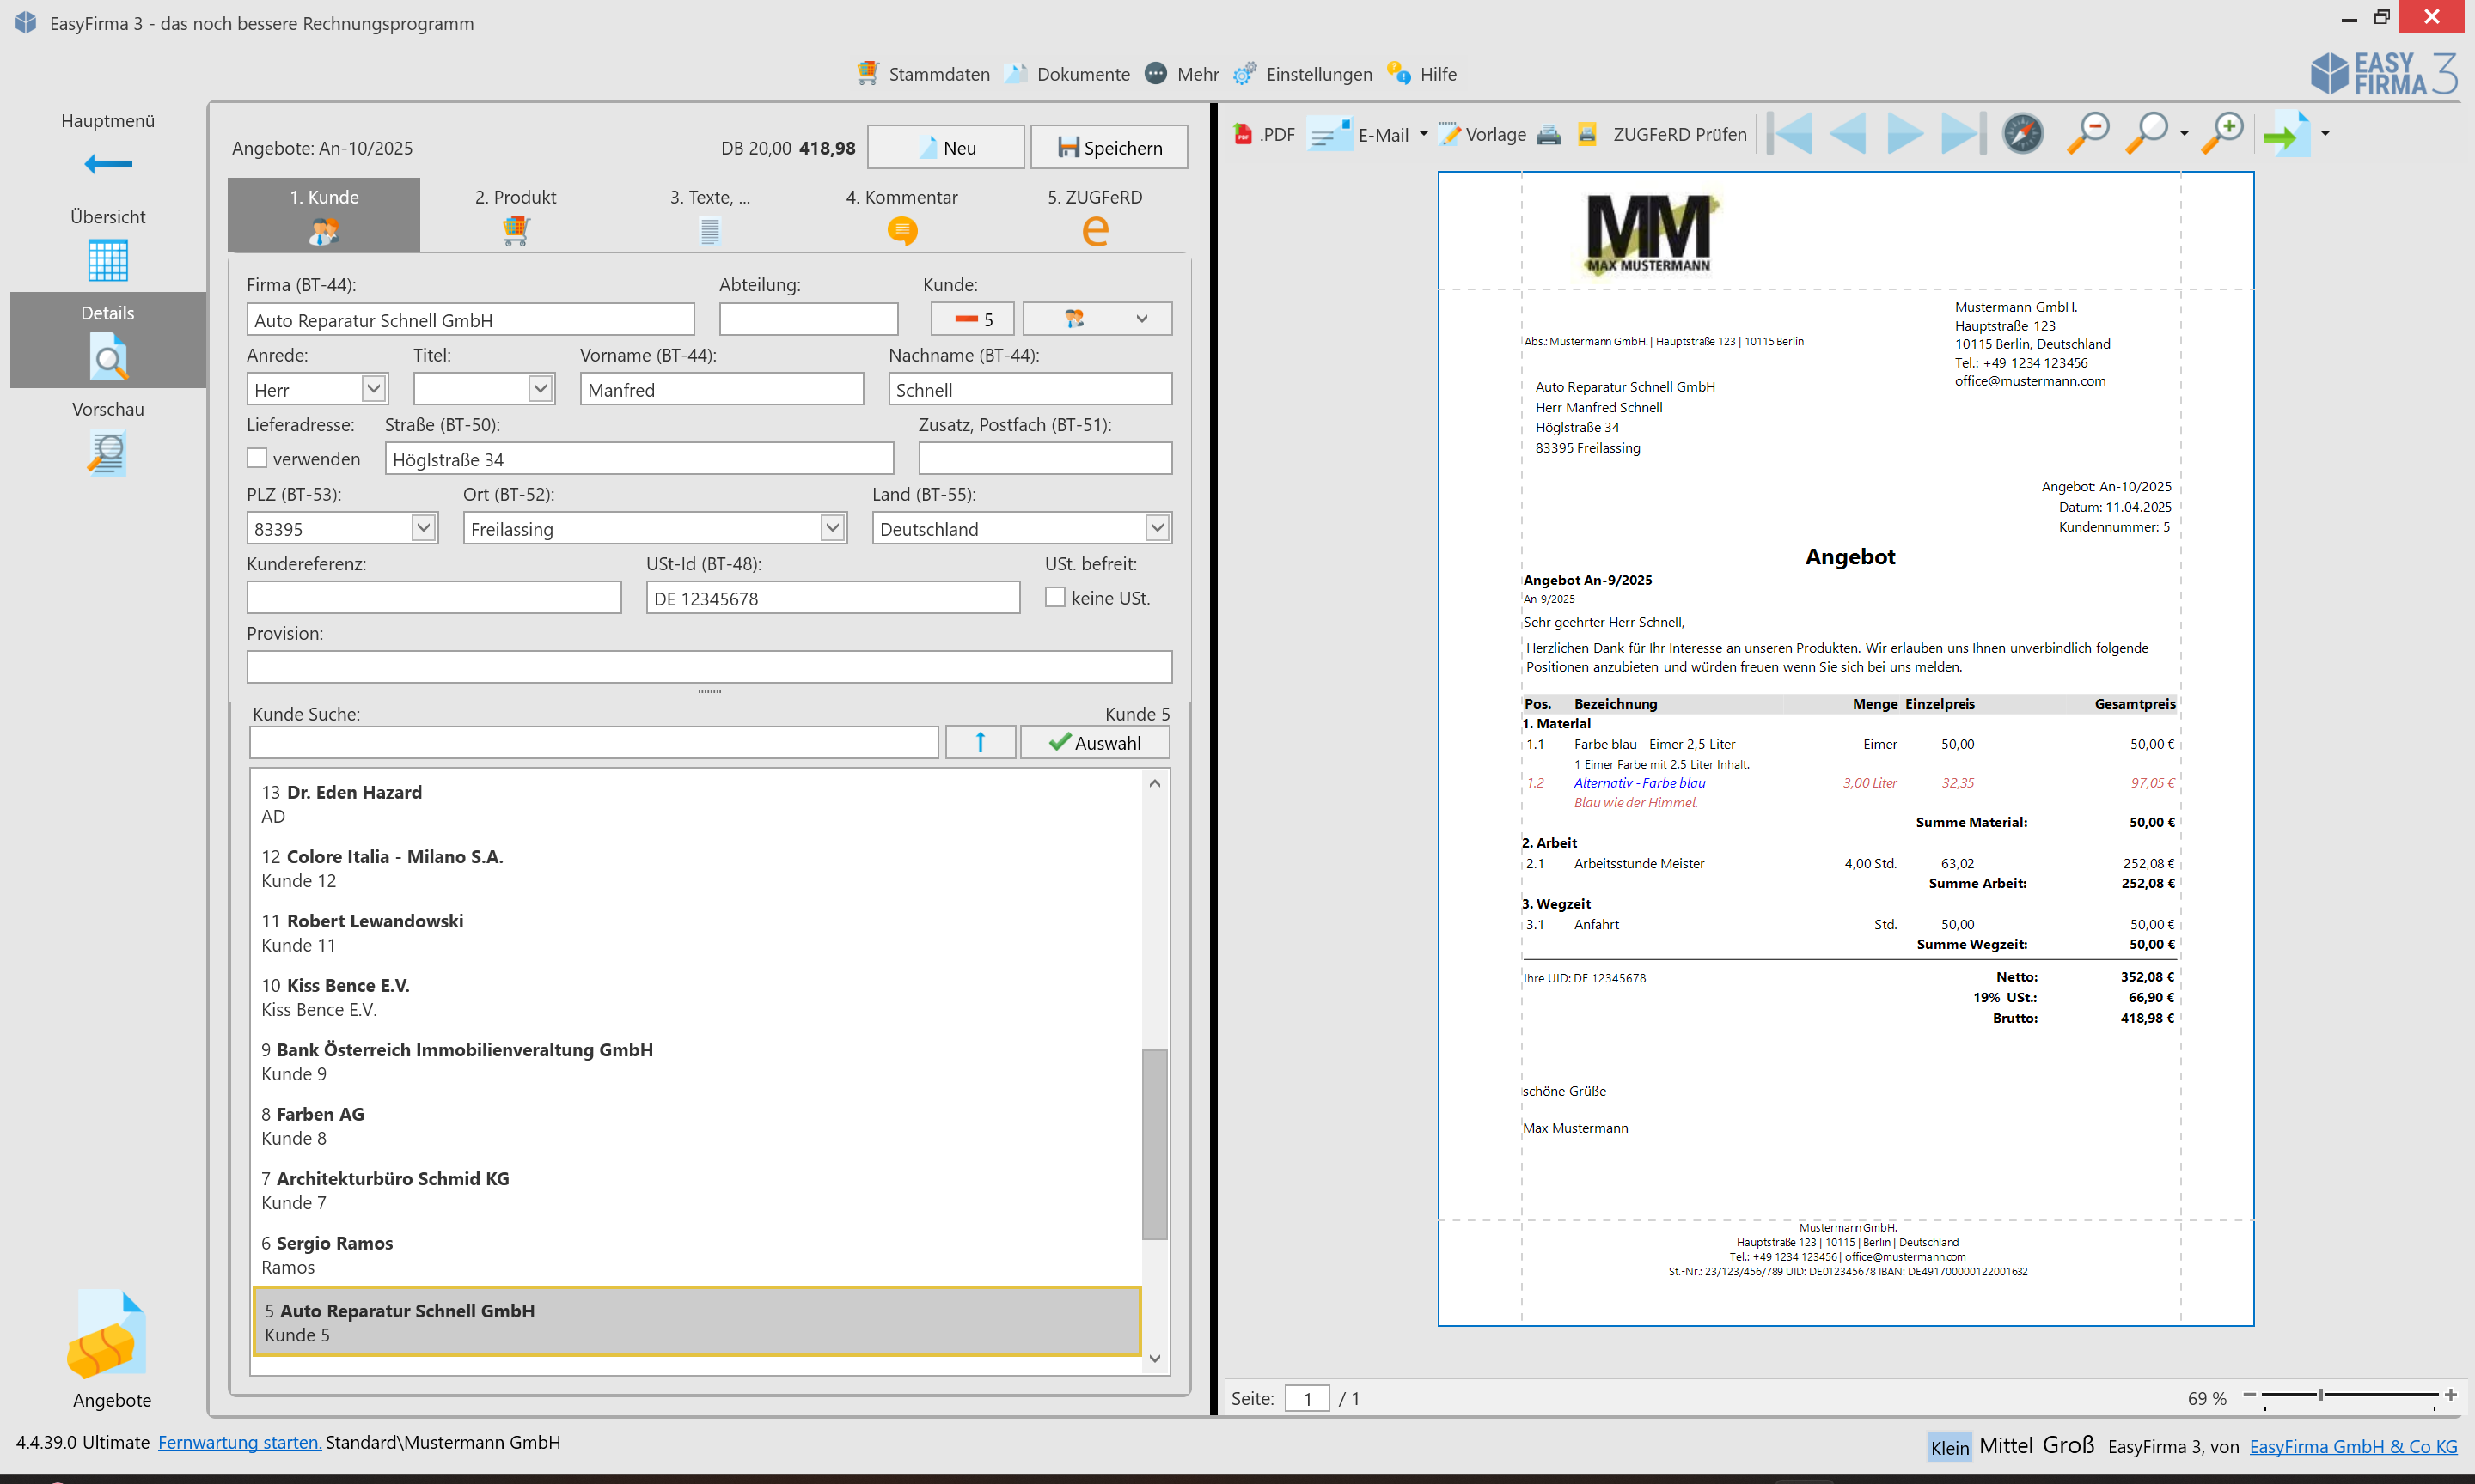
Task: Click the Hauptmenü back arrow
Action: tap(107, 164)
